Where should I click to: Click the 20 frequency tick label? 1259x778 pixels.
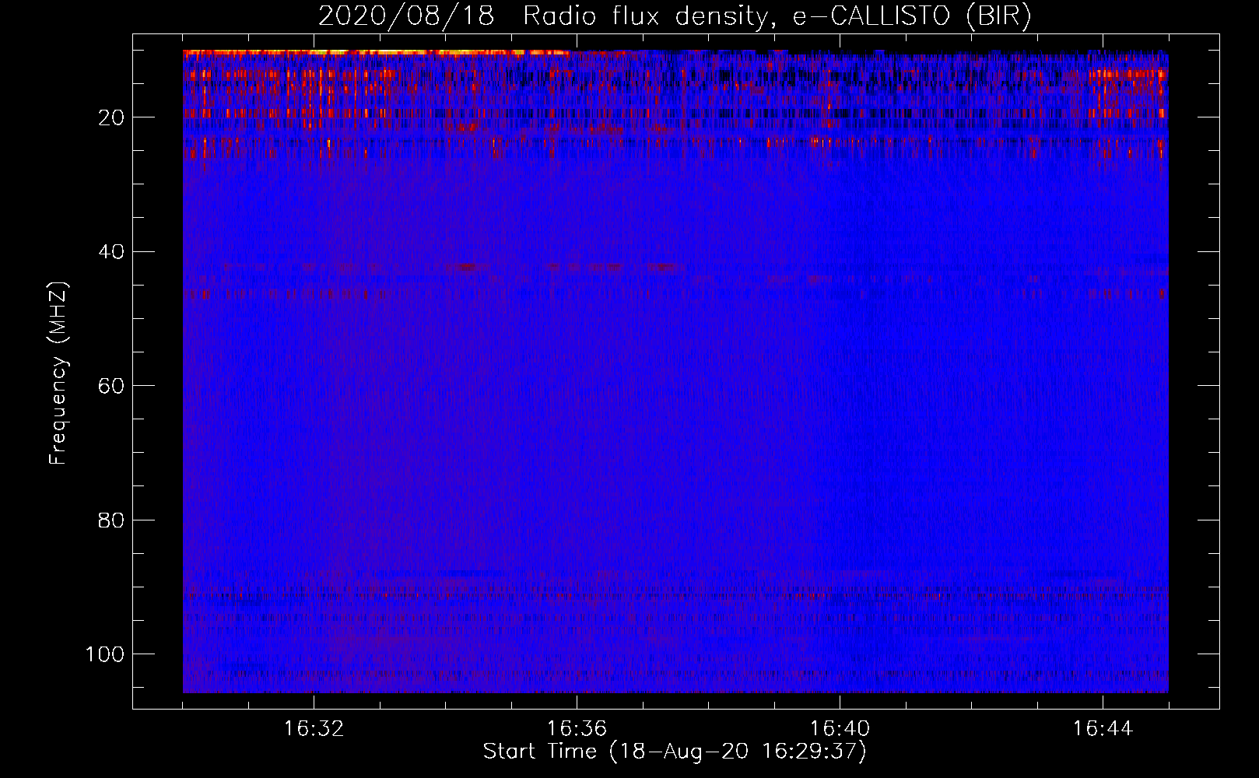pyautogui.click(x=111, y=117)
